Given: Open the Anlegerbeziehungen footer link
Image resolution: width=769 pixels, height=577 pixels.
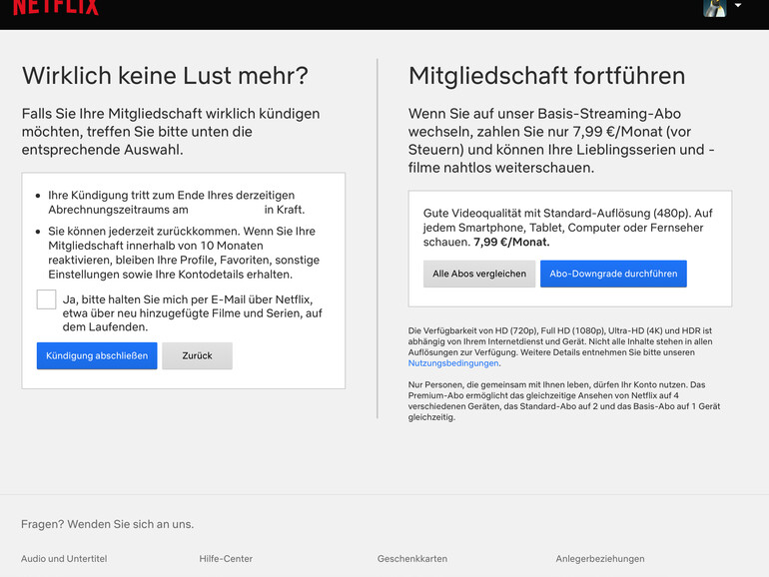Looking at the screenshot, I should (600, 558).
